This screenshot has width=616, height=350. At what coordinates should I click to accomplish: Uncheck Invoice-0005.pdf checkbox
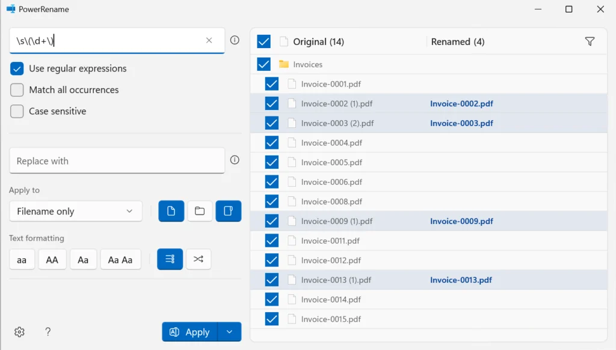[x=271, y=162]
